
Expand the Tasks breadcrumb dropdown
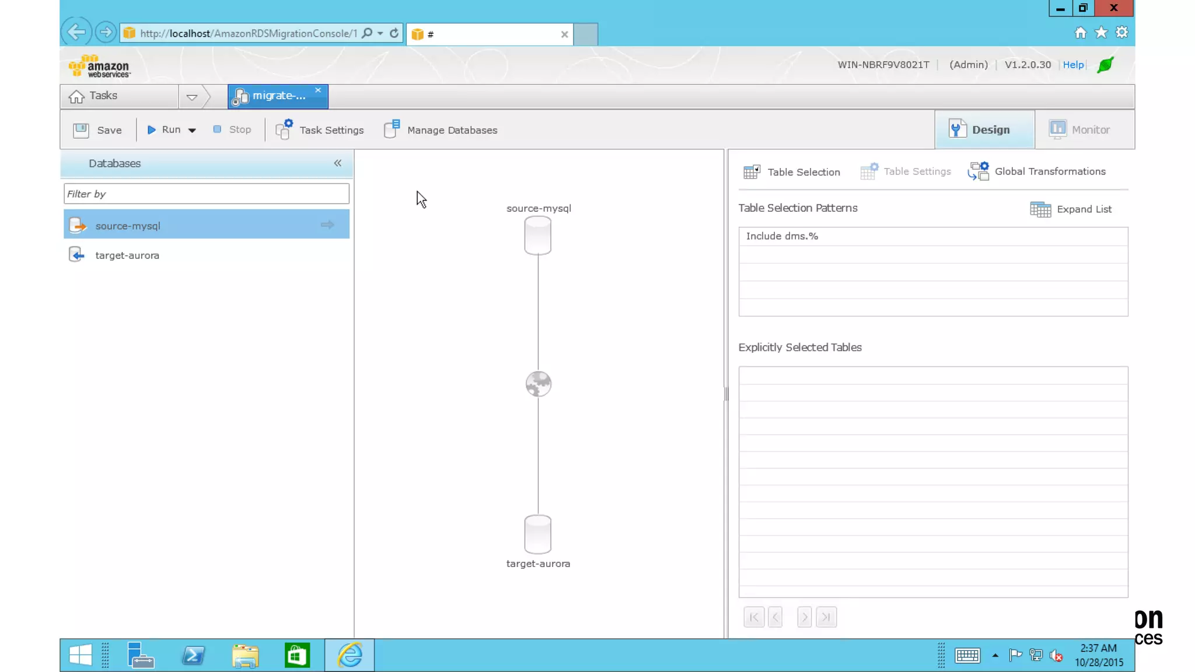(191, 97)
